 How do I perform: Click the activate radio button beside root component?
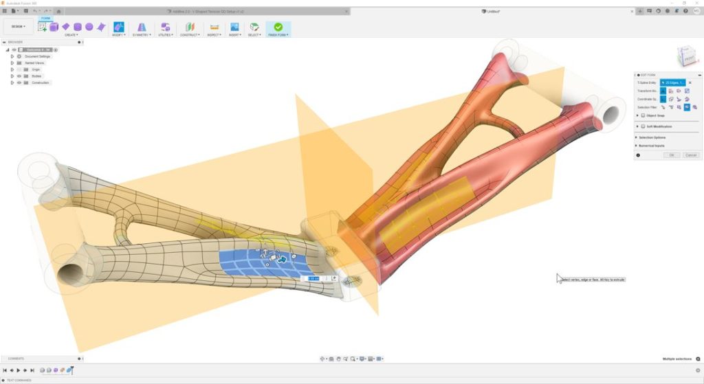(56, 49)
